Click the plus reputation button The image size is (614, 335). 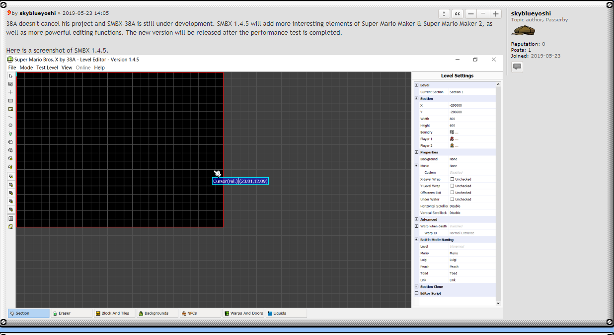pos(495,14)
